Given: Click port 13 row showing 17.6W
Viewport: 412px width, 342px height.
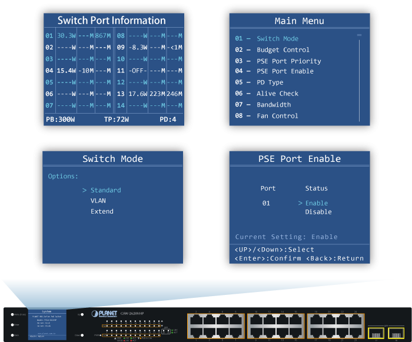Looking at the screenshot, I should [x=150, y=94].
